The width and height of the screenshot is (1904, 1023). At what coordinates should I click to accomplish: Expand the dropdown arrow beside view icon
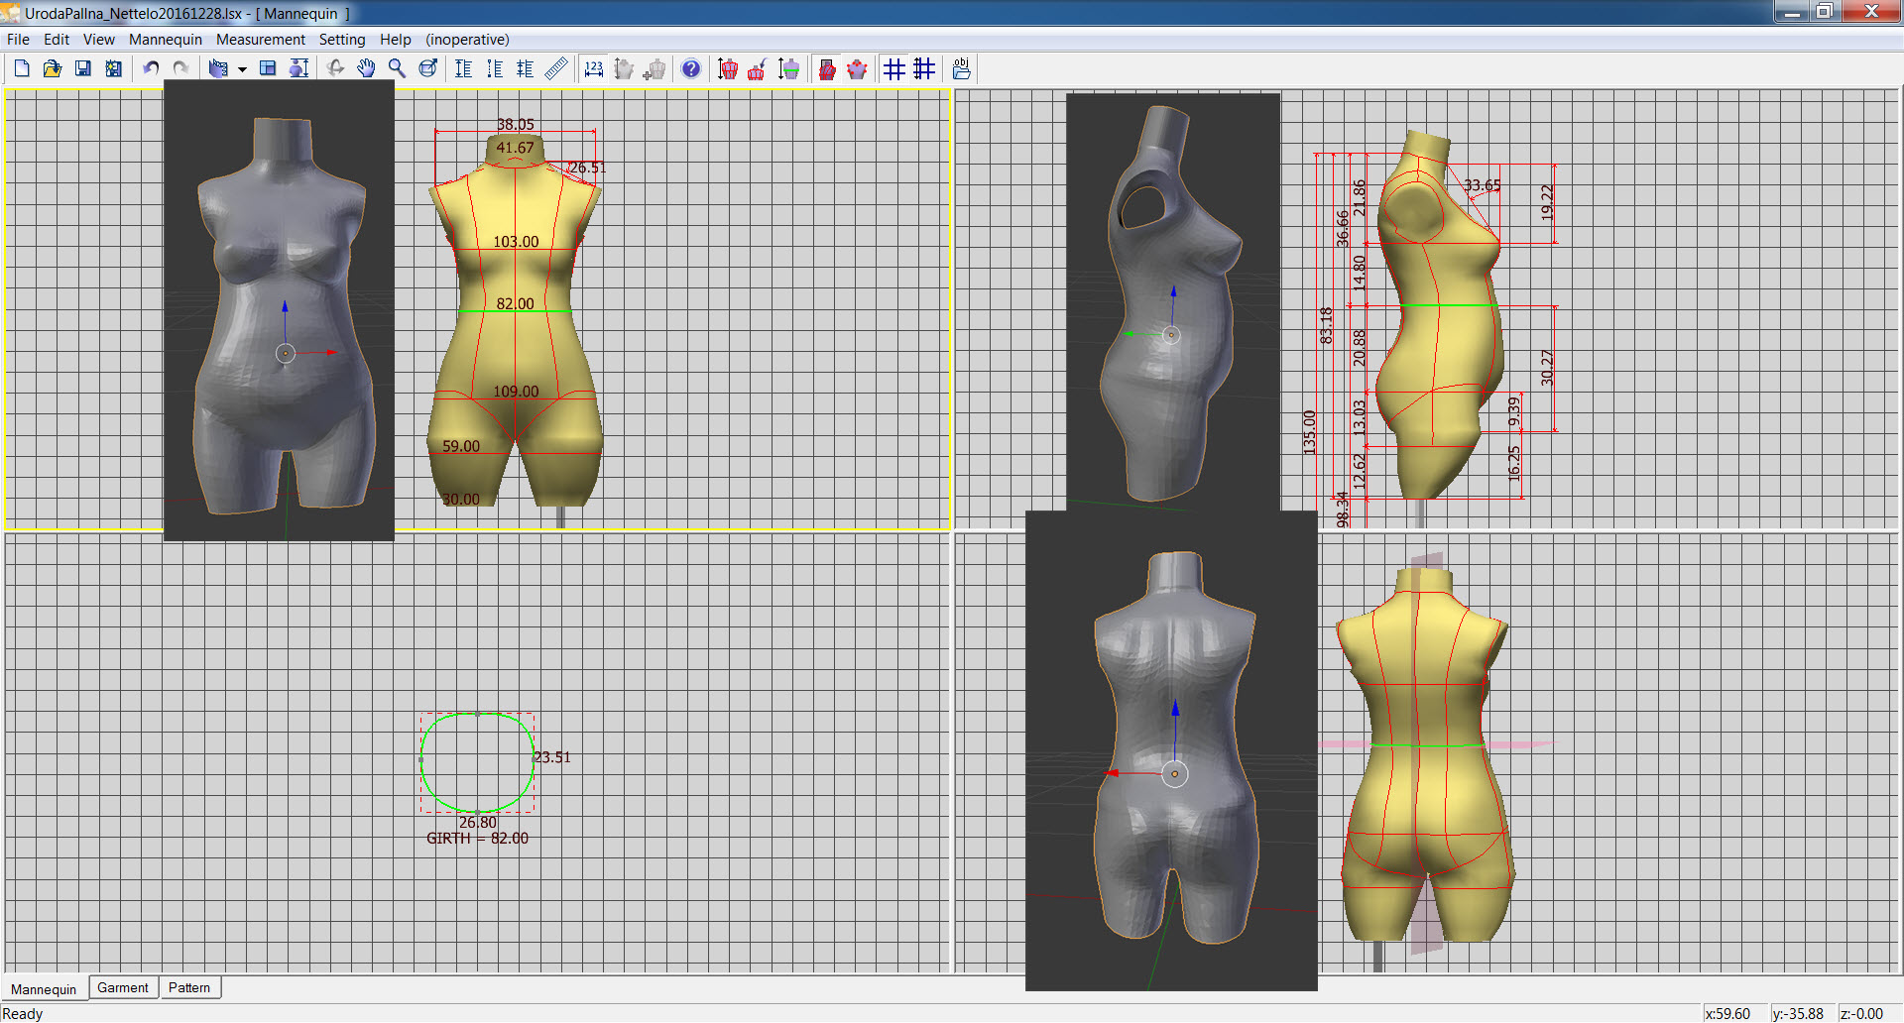click(x=242, y=69)
